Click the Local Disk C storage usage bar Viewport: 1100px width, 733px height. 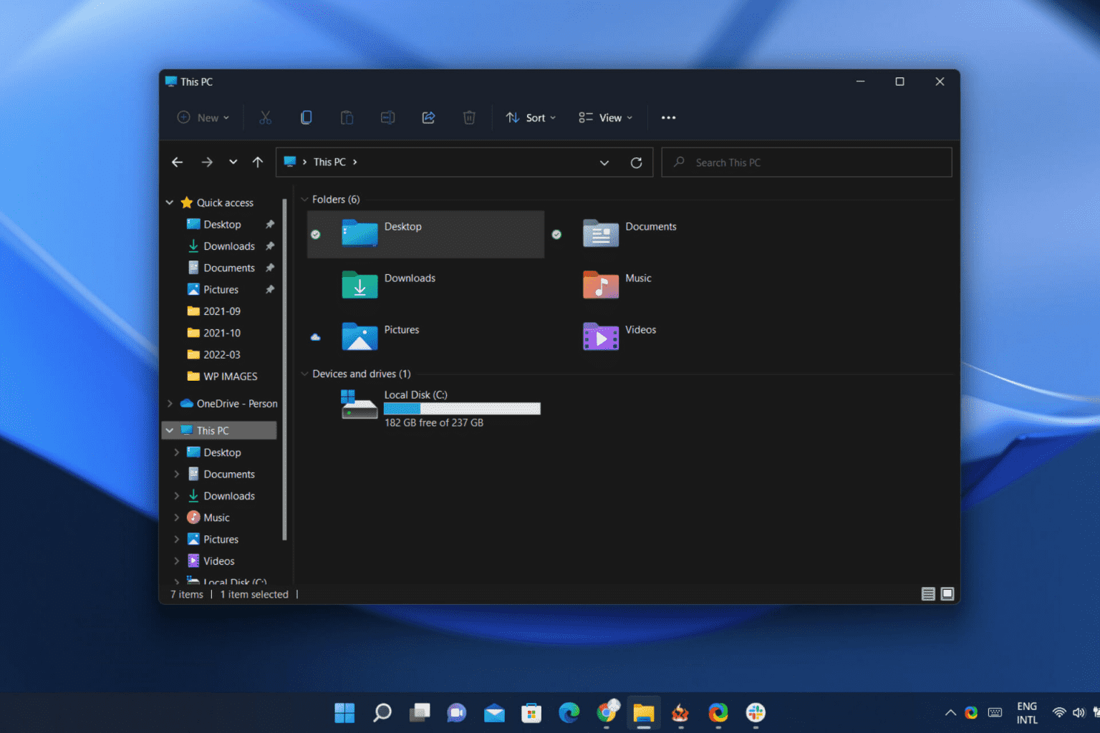coord(462,408)
